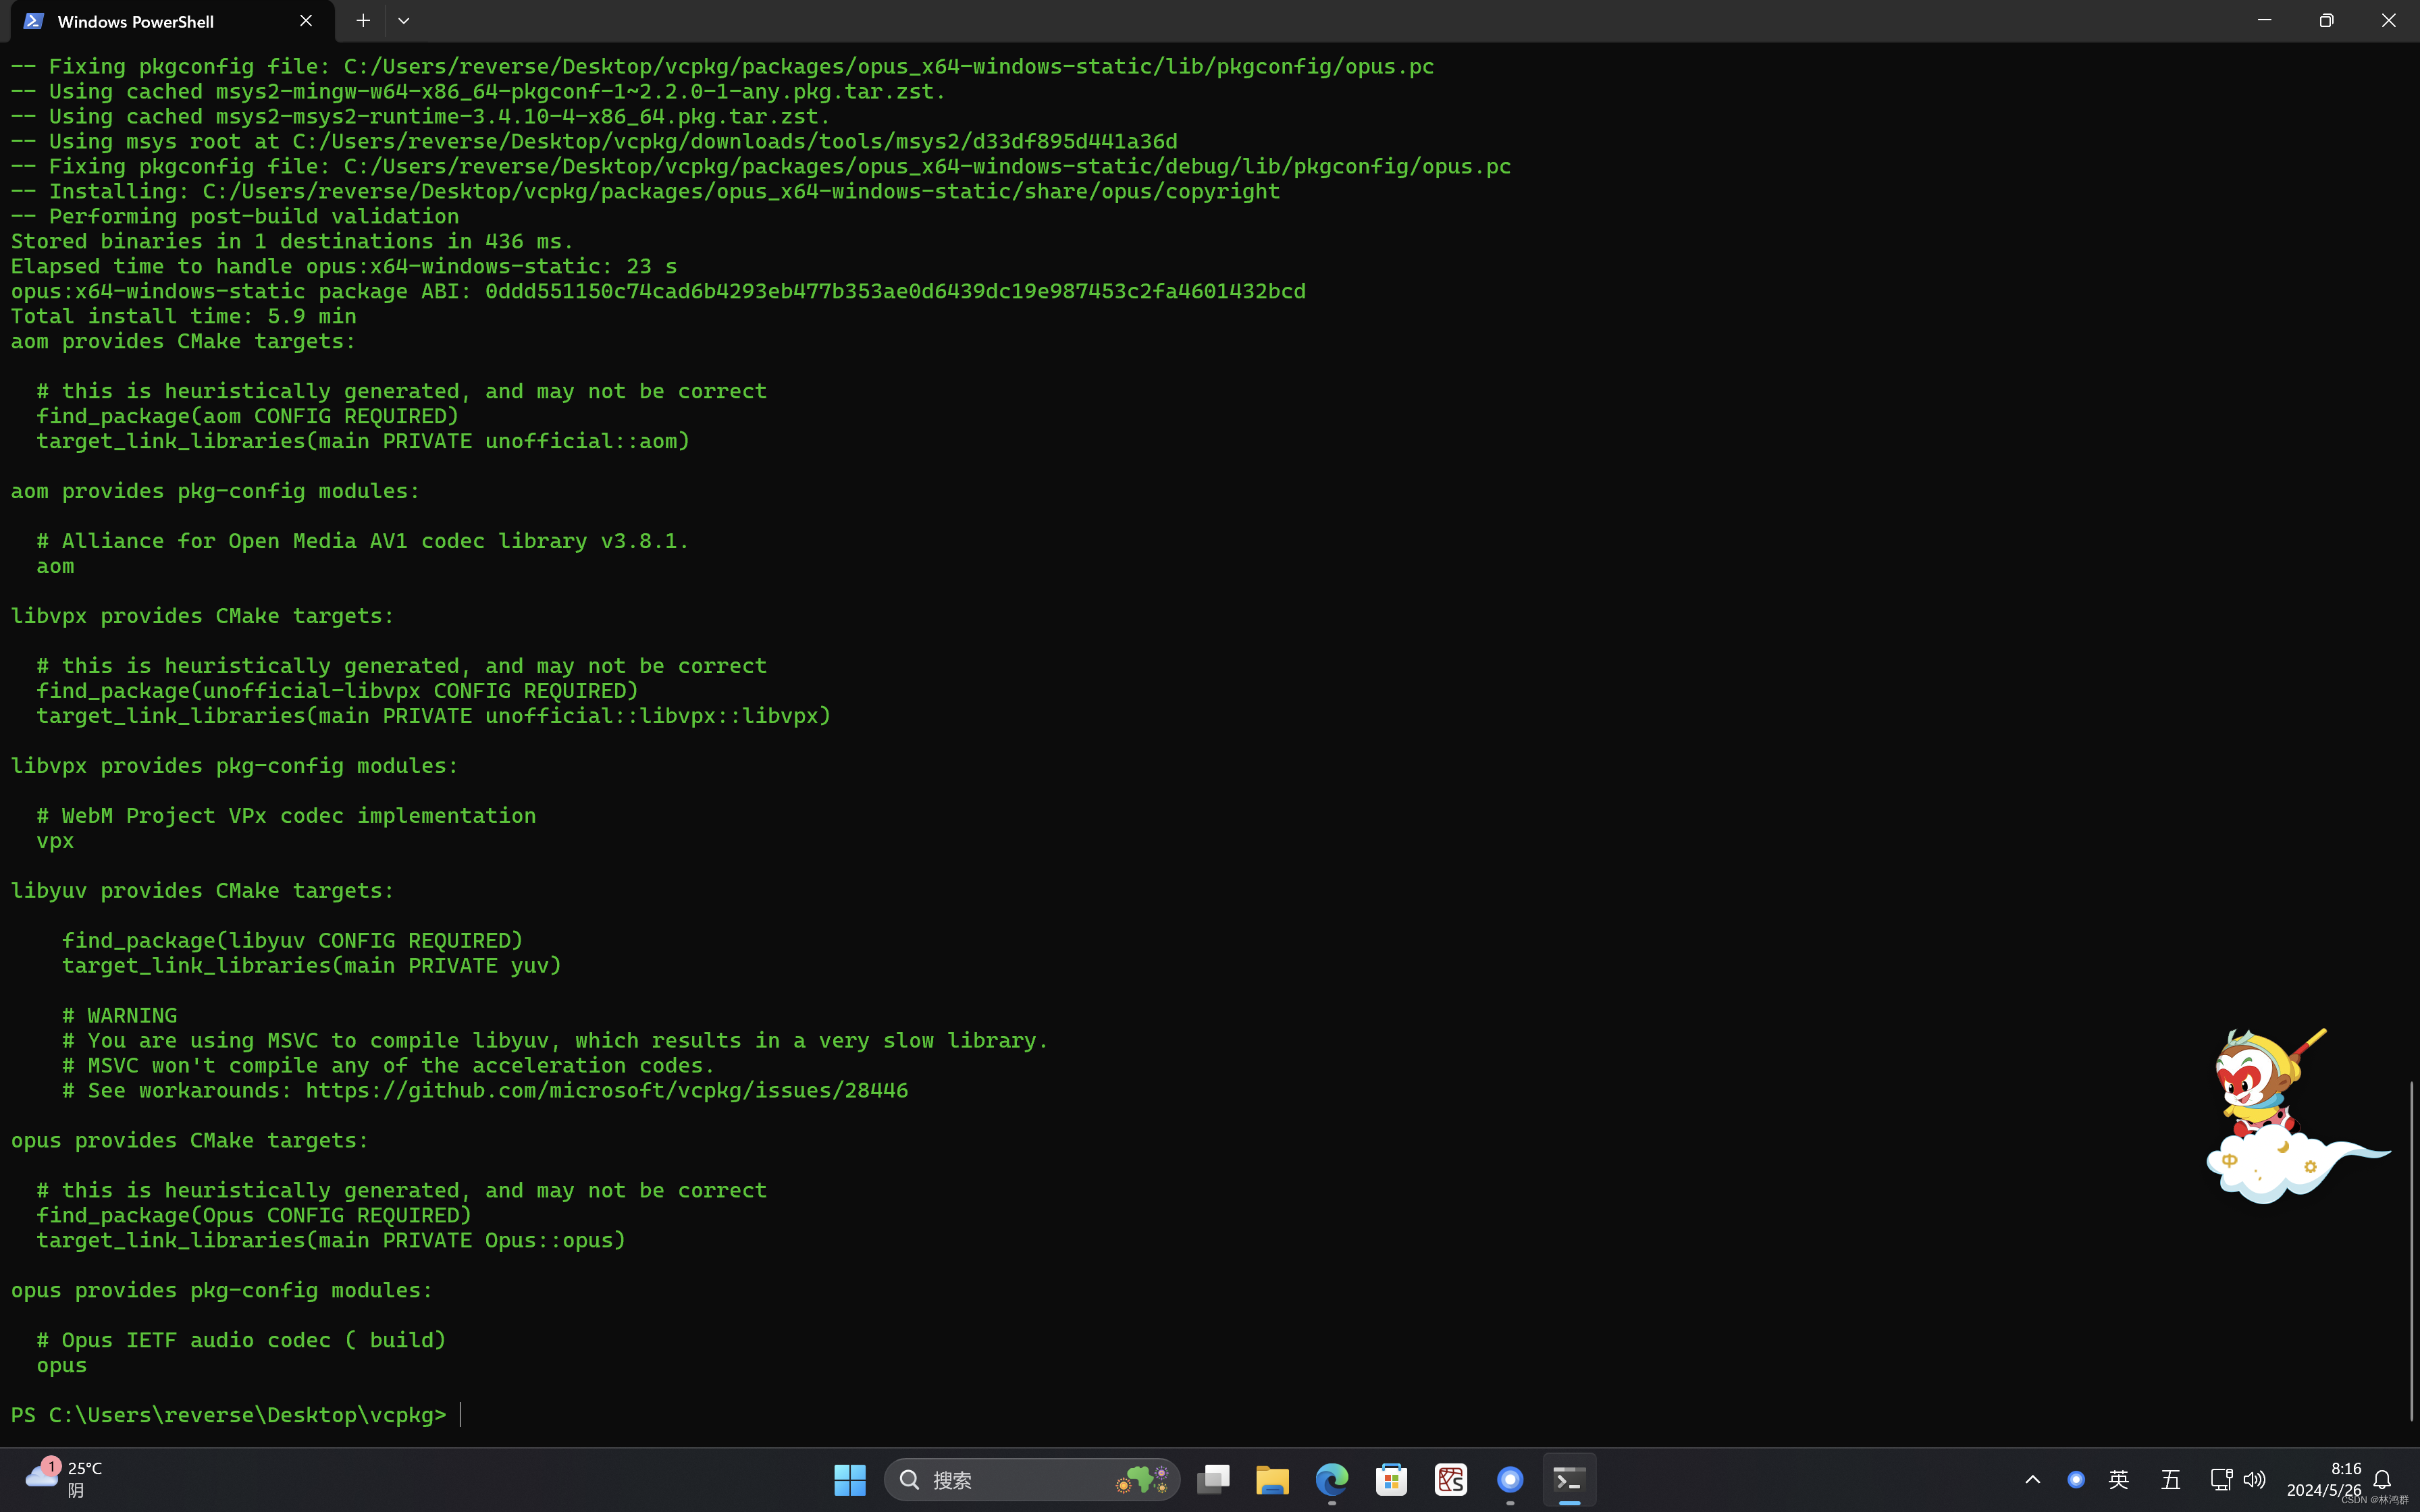
Task: Click 'find_package(Opus CONFIG REQUIRED)' line
Action: [254, 1216]
